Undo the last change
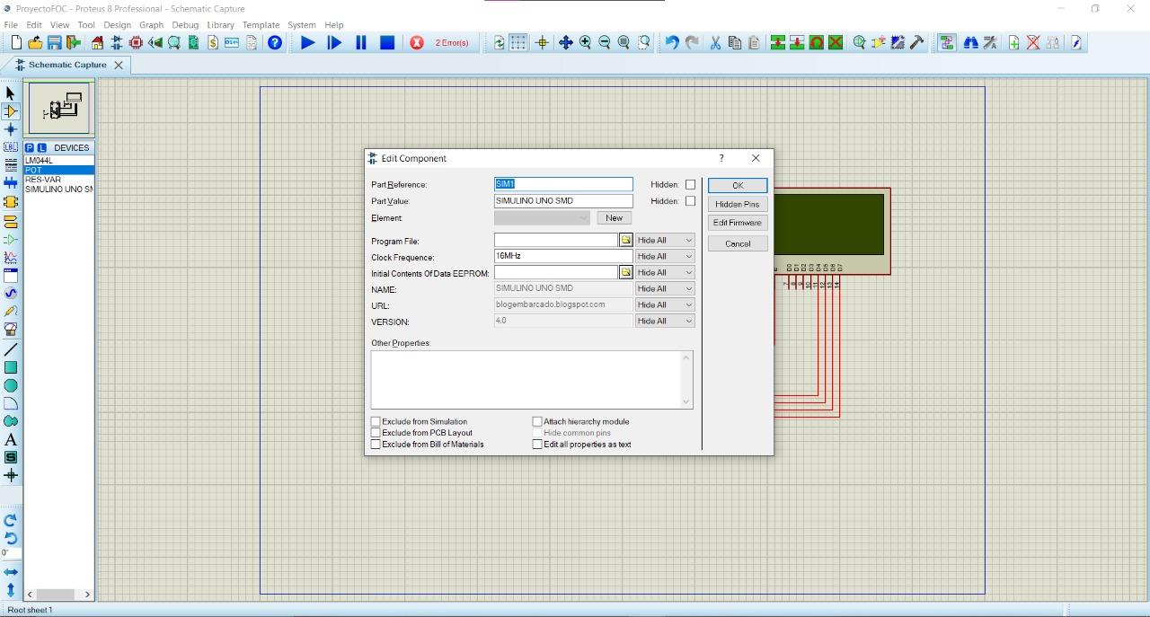Screen dimensions: 1150x617 pos(671,42)
